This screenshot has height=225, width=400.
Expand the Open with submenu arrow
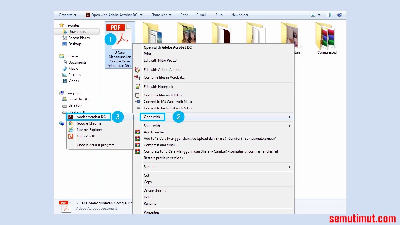[290, 117]
